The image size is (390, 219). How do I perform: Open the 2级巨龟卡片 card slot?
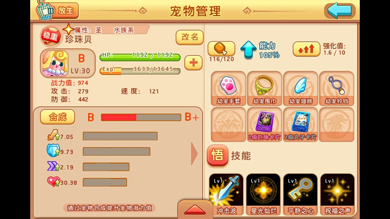click(264, 125)
